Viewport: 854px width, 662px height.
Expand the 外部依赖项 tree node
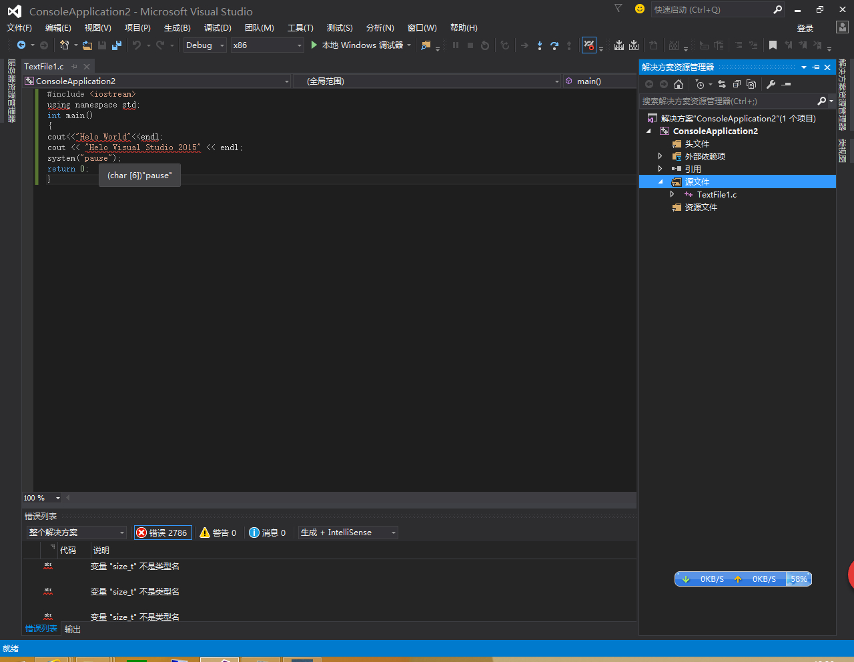pyautogui.click(x=661, y=156)
